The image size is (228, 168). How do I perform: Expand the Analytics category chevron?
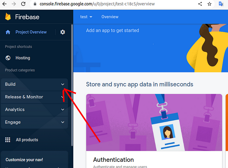63,110
